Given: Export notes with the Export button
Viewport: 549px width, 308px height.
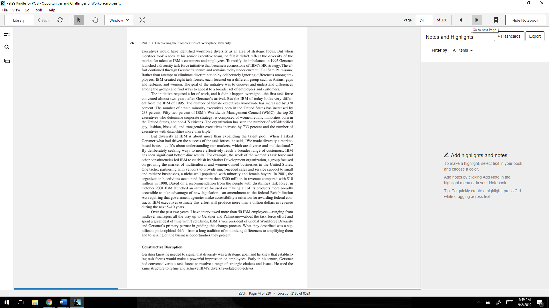Looking at the screenshot, I should [535, 36].
